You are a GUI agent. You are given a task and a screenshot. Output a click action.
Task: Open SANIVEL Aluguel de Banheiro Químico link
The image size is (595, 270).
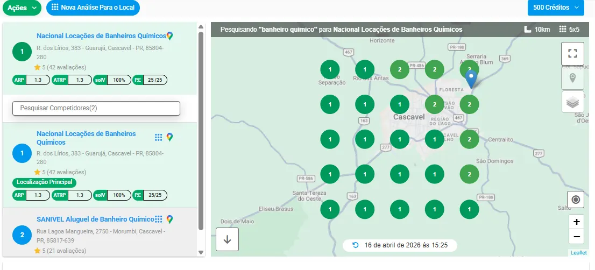(x=95, y=219)
